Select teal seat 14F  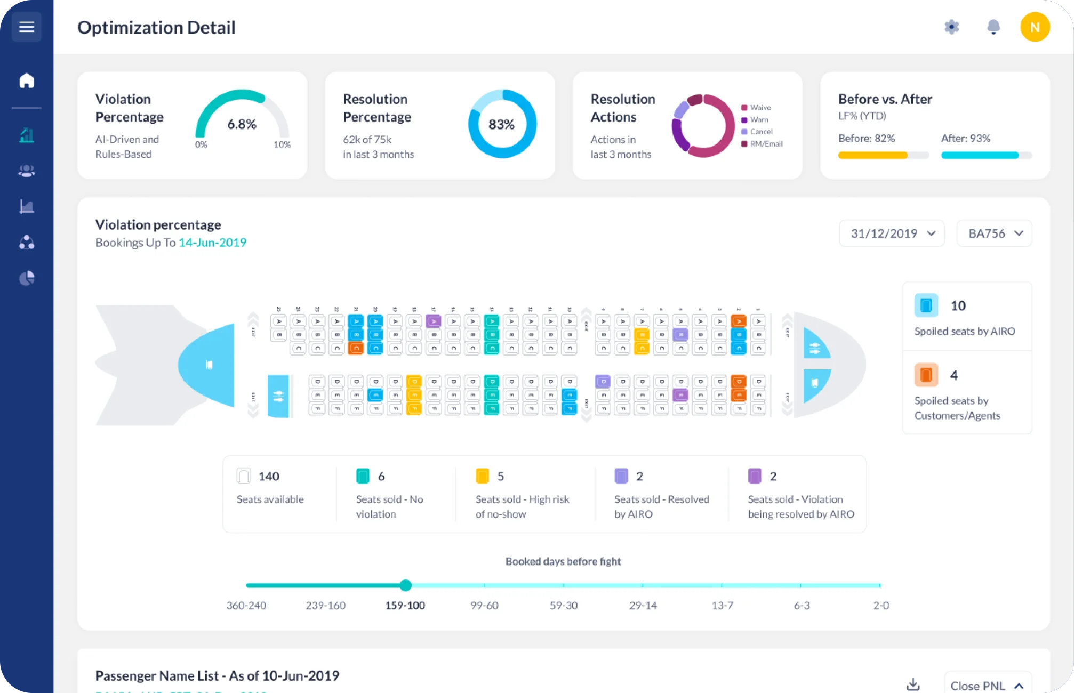click(492, 409)
